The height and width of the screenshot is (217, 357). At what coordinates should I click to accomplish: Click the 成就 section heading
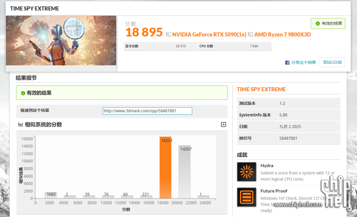[x=242, y=155]
